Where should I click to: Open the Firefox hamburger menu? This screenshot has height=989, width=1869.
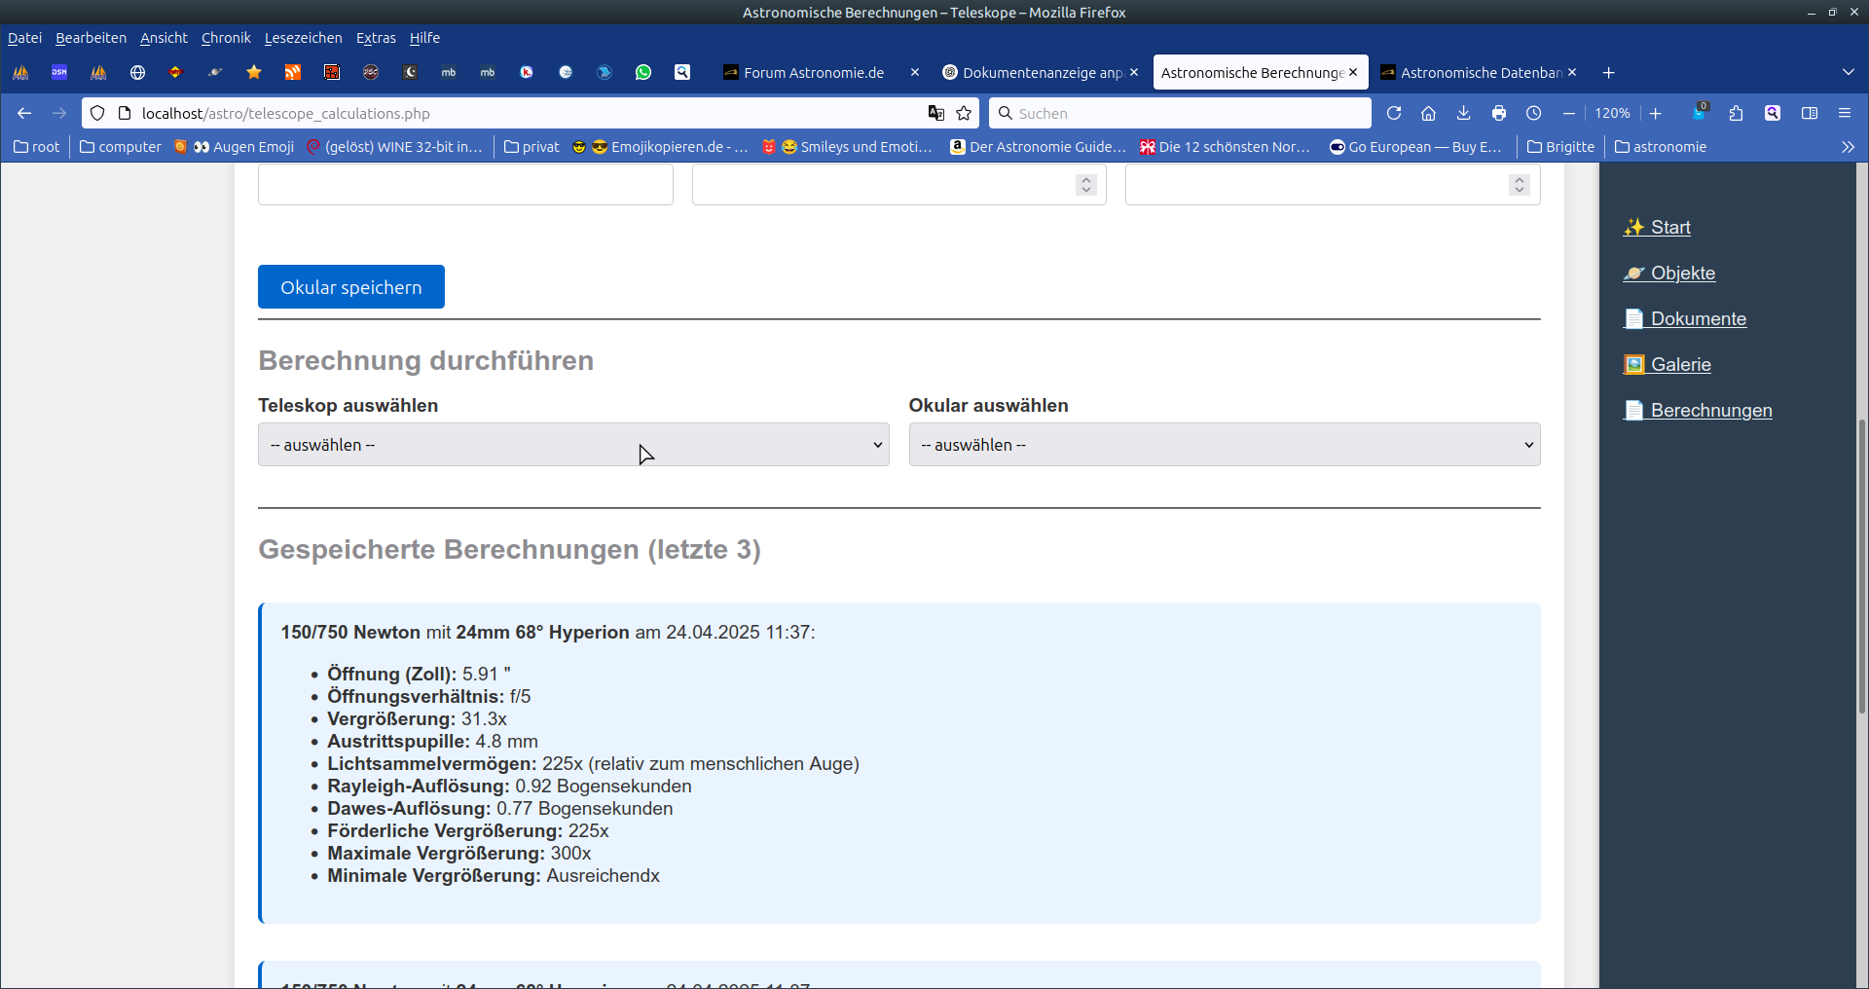coord(1845,113)
